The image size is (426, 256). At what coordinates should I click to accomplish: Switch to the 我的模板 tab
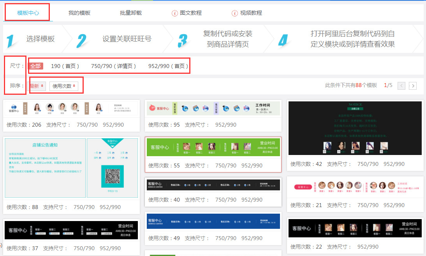click(x=79, y=13)
